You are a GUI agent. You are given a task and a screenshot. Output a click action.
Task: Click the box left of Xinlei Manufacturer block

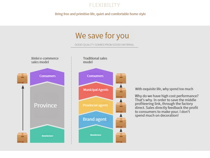[x=22, y=137]
